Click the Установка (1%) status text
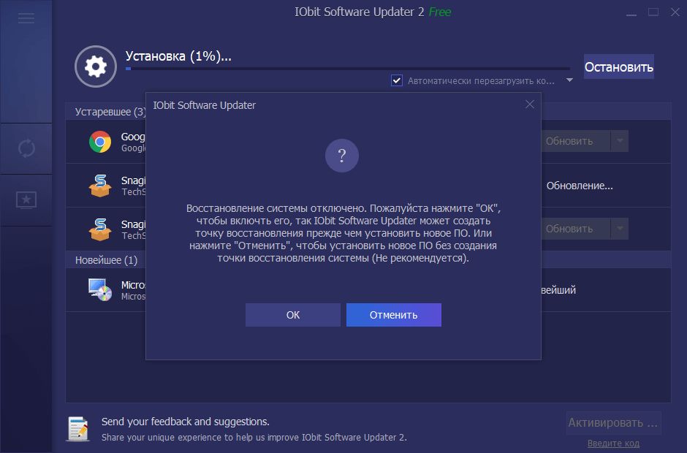This screenshot has width=687, height=453. tap(178, 56)
